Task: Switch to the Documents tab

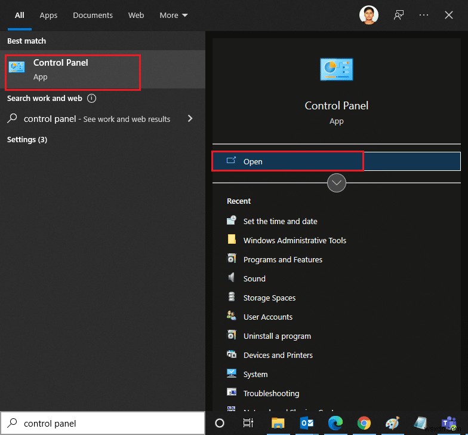Action: pyautogui.click(x=93, y=15)
